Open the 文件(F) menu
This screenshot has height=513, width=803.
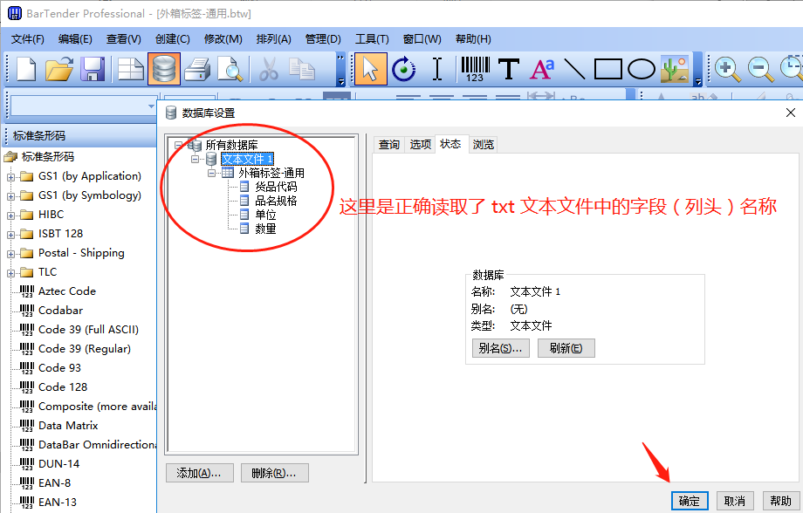tap(28, 39)
